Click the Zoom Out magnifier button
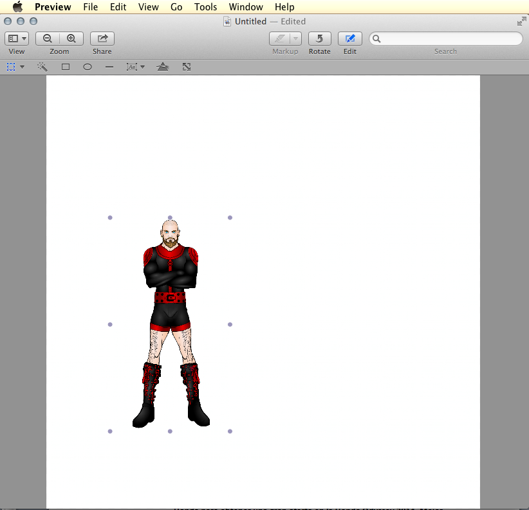Screen dimensions: 529x510 48,39
